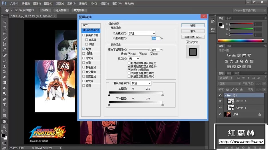268x150 pixels.
Task: Click the lock icon on background layer
Action: tap(260, 114)
